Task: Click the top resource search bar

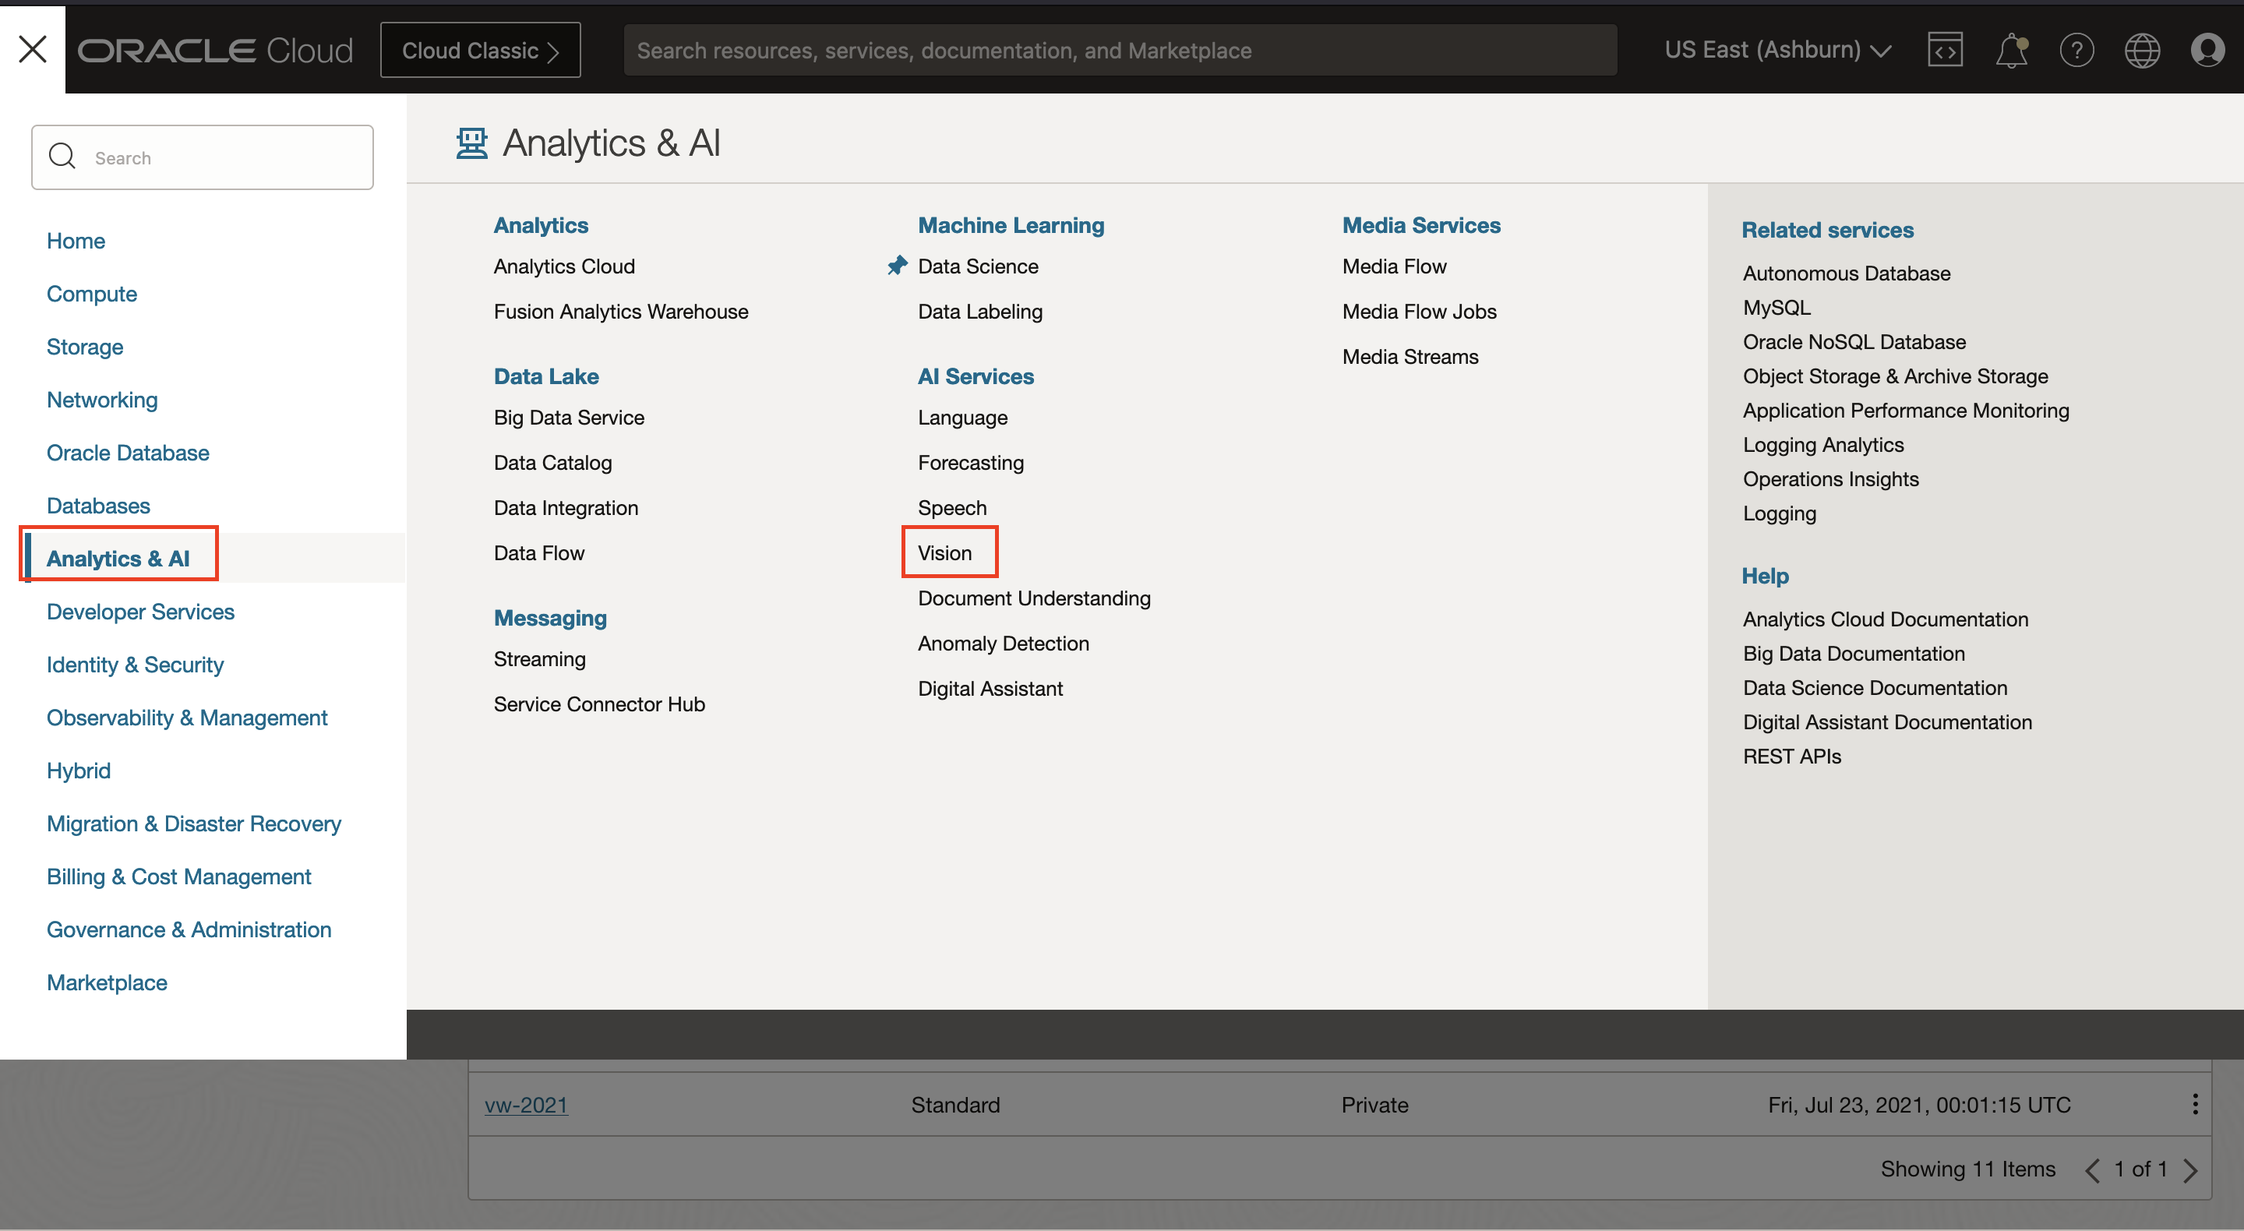Action: click(x=1120, y=51)
